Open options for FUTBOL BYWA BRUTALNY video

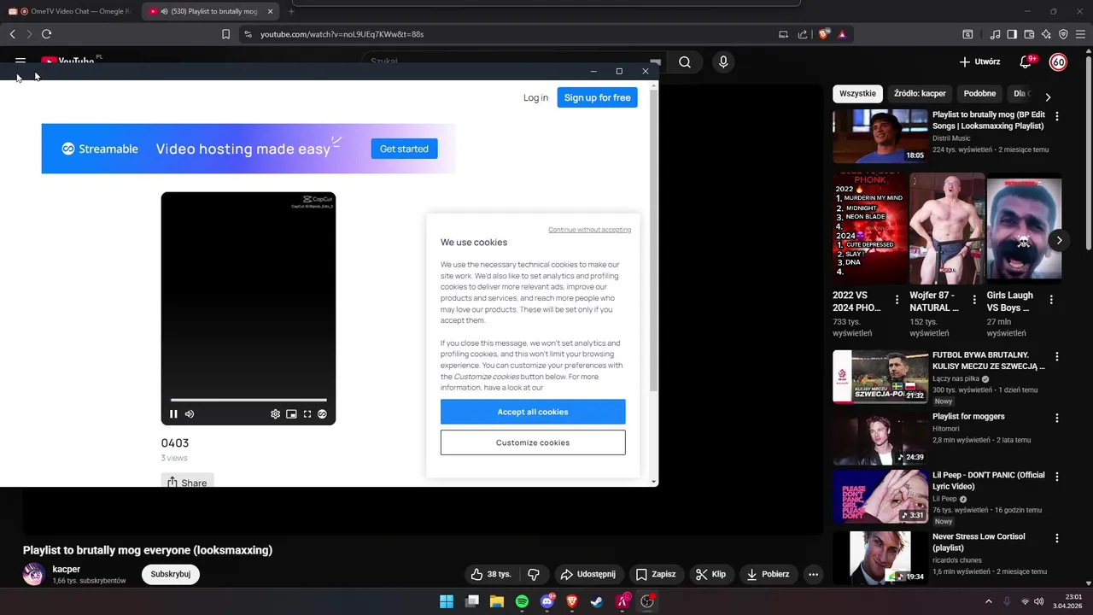1057,357
